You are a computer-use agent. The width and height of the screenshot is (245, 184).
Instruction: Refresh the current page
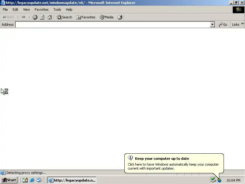[42, 17]
